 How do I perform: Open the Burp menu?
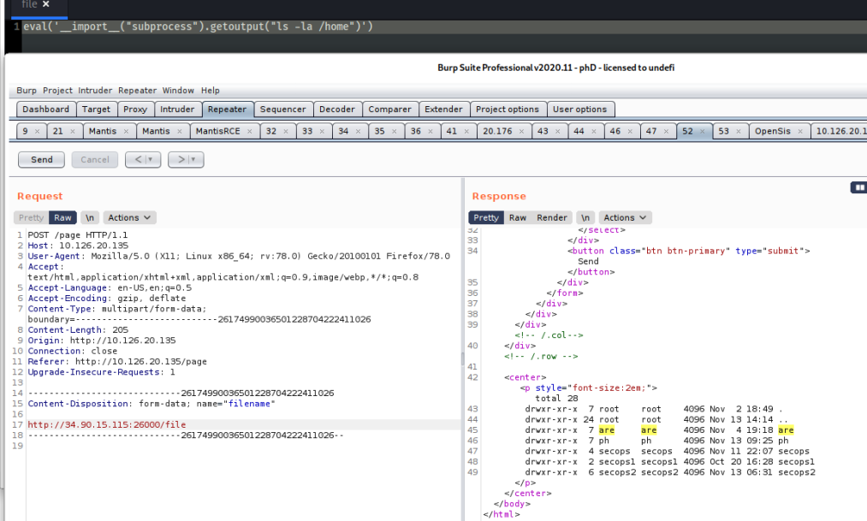[x=27, y=91]
